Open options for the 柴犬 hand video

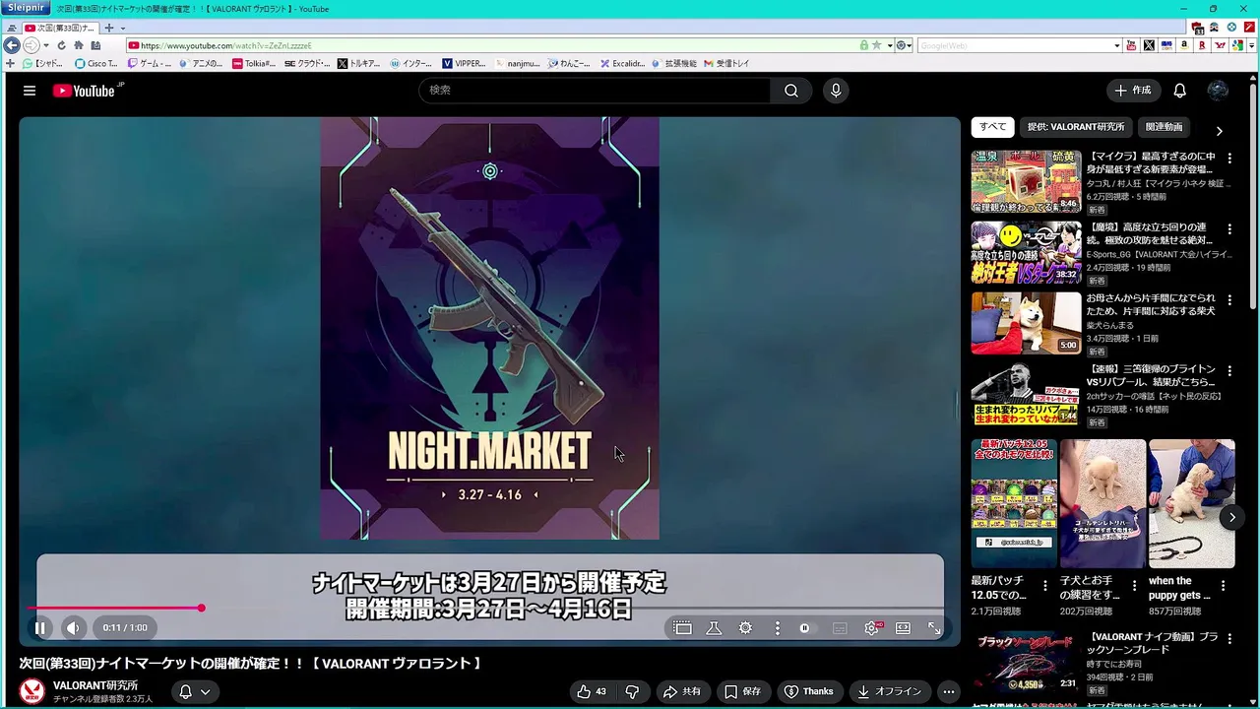pyautogui.click(x=1229, y=299)
